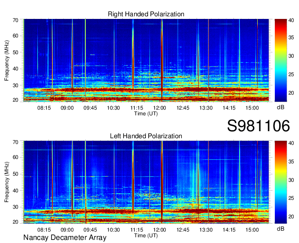Click the 09:45 time tick on the Right Handed plot

click(90, 108)
